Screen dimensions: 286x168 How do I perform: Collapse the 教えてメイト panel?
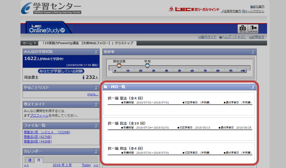[96, 105]
